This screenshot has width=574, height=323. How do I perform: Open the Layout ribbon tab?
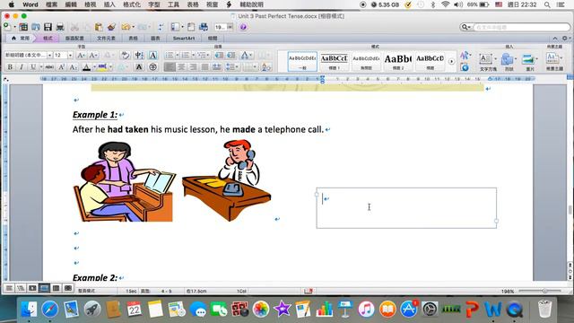(x=74, y=38)
